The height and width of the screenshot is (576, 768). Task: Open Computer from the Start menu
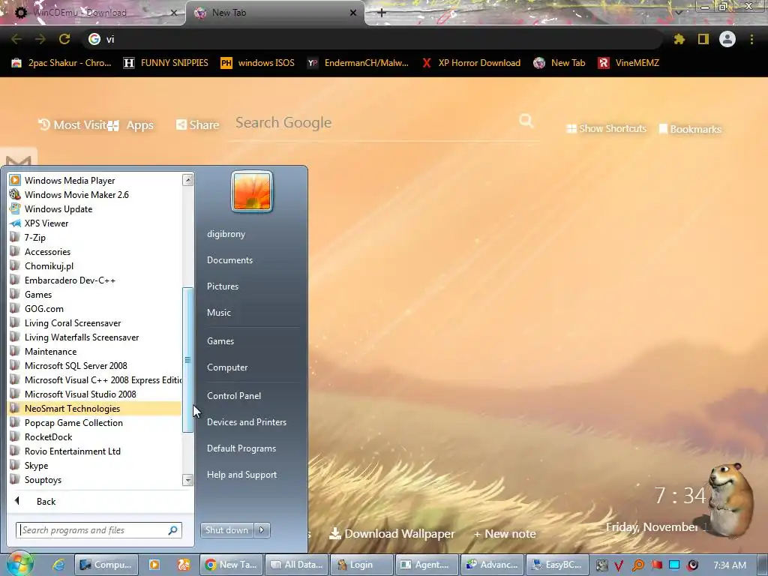(227, 367)
